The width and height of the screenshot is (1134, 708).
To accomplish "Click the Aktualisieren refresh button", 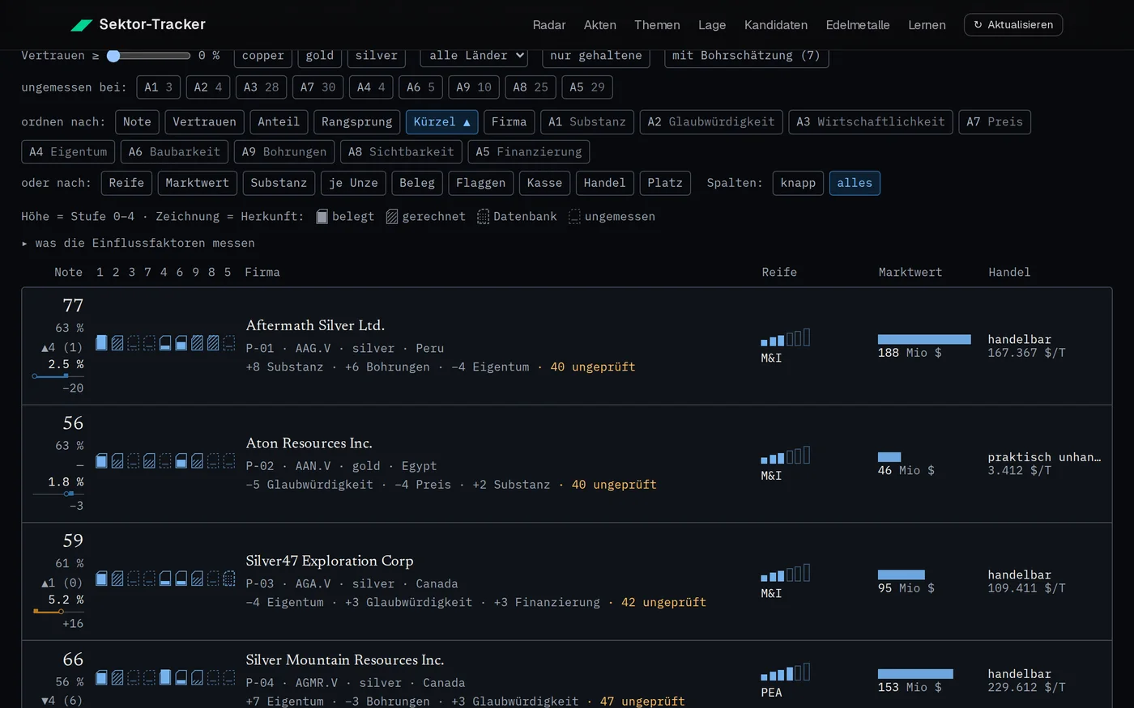I will coord(1013,25).
